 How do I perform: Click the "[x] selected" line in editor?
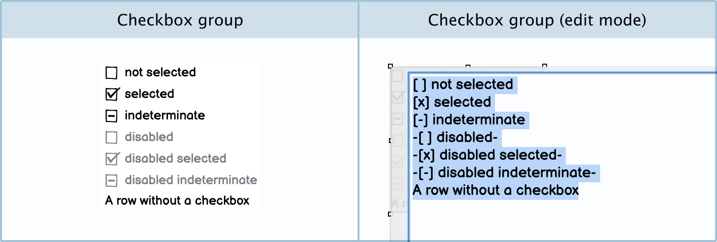(452, 102)
